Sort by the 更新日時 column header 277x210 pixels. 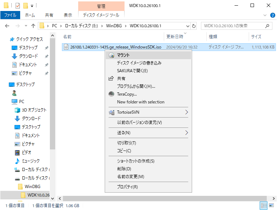(185, 37)
